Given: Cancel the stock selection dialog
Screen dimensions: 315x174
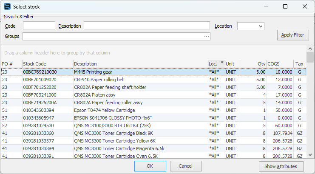Looking at the screenshot, I should tap(186, 166).
